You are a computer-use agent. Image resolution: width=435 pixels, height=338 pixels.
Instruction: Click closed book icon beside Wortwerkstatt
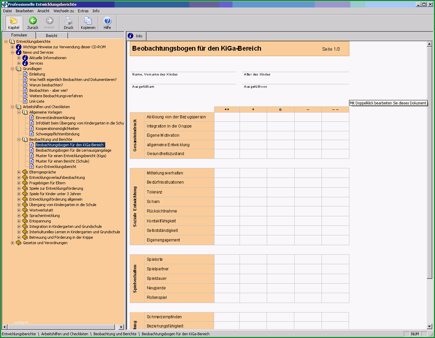coord(25,210)
